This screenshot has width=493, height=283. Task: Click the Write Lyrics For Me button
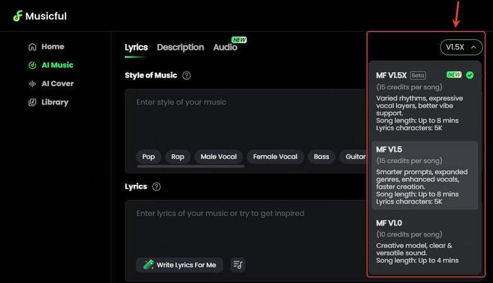pos(180,265)
